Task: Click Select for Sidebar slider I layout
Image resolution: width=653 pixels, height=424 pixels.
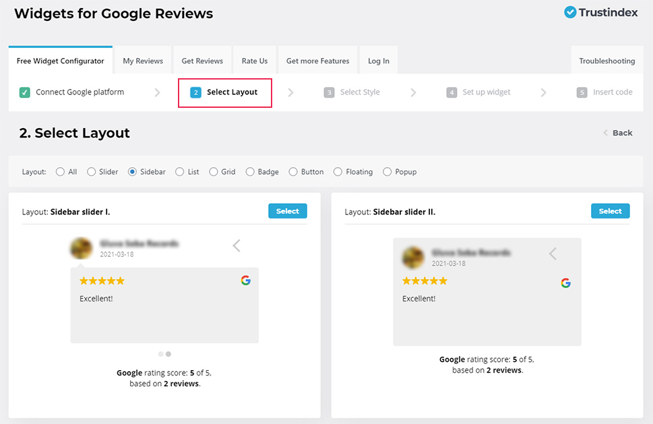Action: click(288, 211)
